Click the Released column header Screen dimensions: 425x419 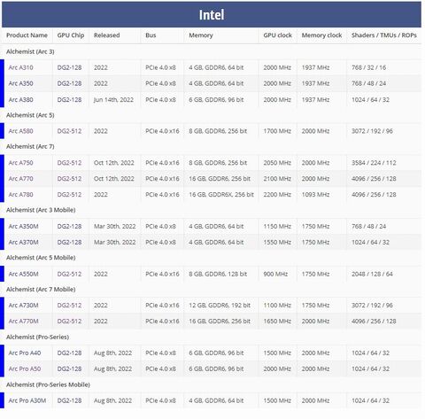click(107, 35)
